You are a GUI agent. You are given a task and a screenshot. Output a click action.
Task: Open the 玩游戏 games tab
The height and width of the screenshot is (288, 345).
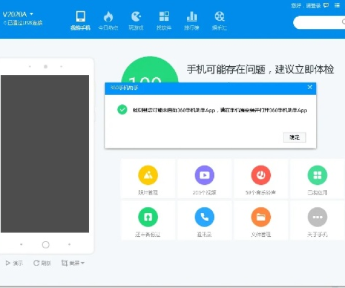pyautogui.click(x=136, y=21)
